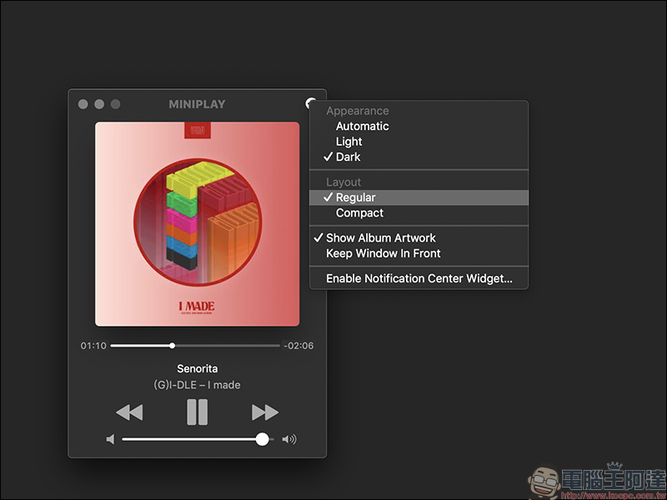Enable Keep Window In Front
Screen dimensions: 667x500
(x=419, y=253)
